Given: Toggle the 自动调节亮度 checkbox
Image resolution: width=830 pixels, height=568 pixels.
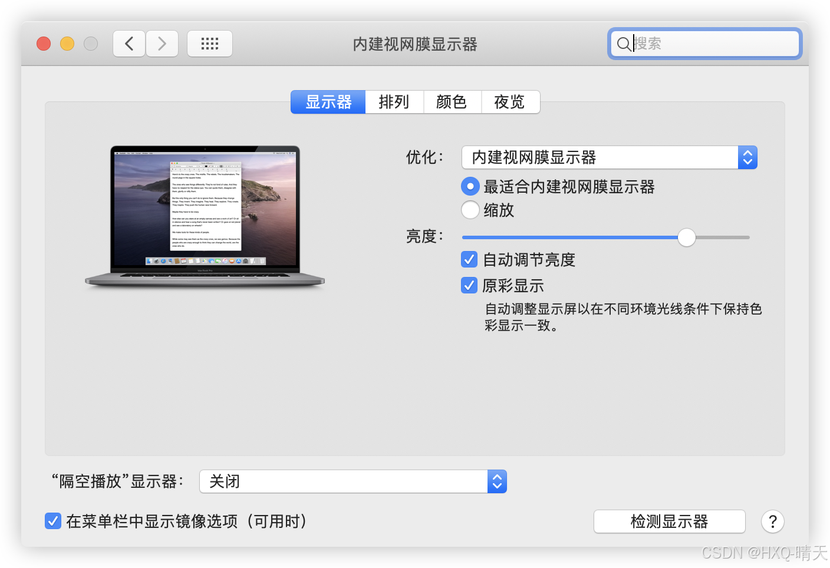Looking at the screenshot, I should [x=469, y=259].
